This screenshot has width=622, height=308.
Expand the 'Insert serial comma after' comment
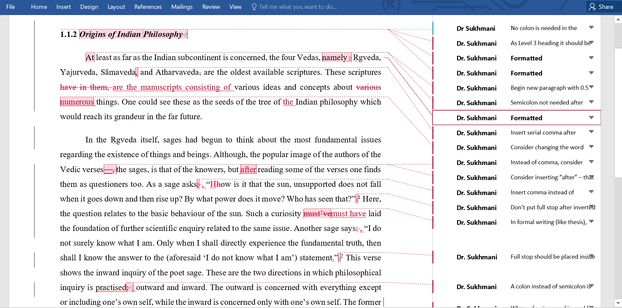[x=591, y=132]
